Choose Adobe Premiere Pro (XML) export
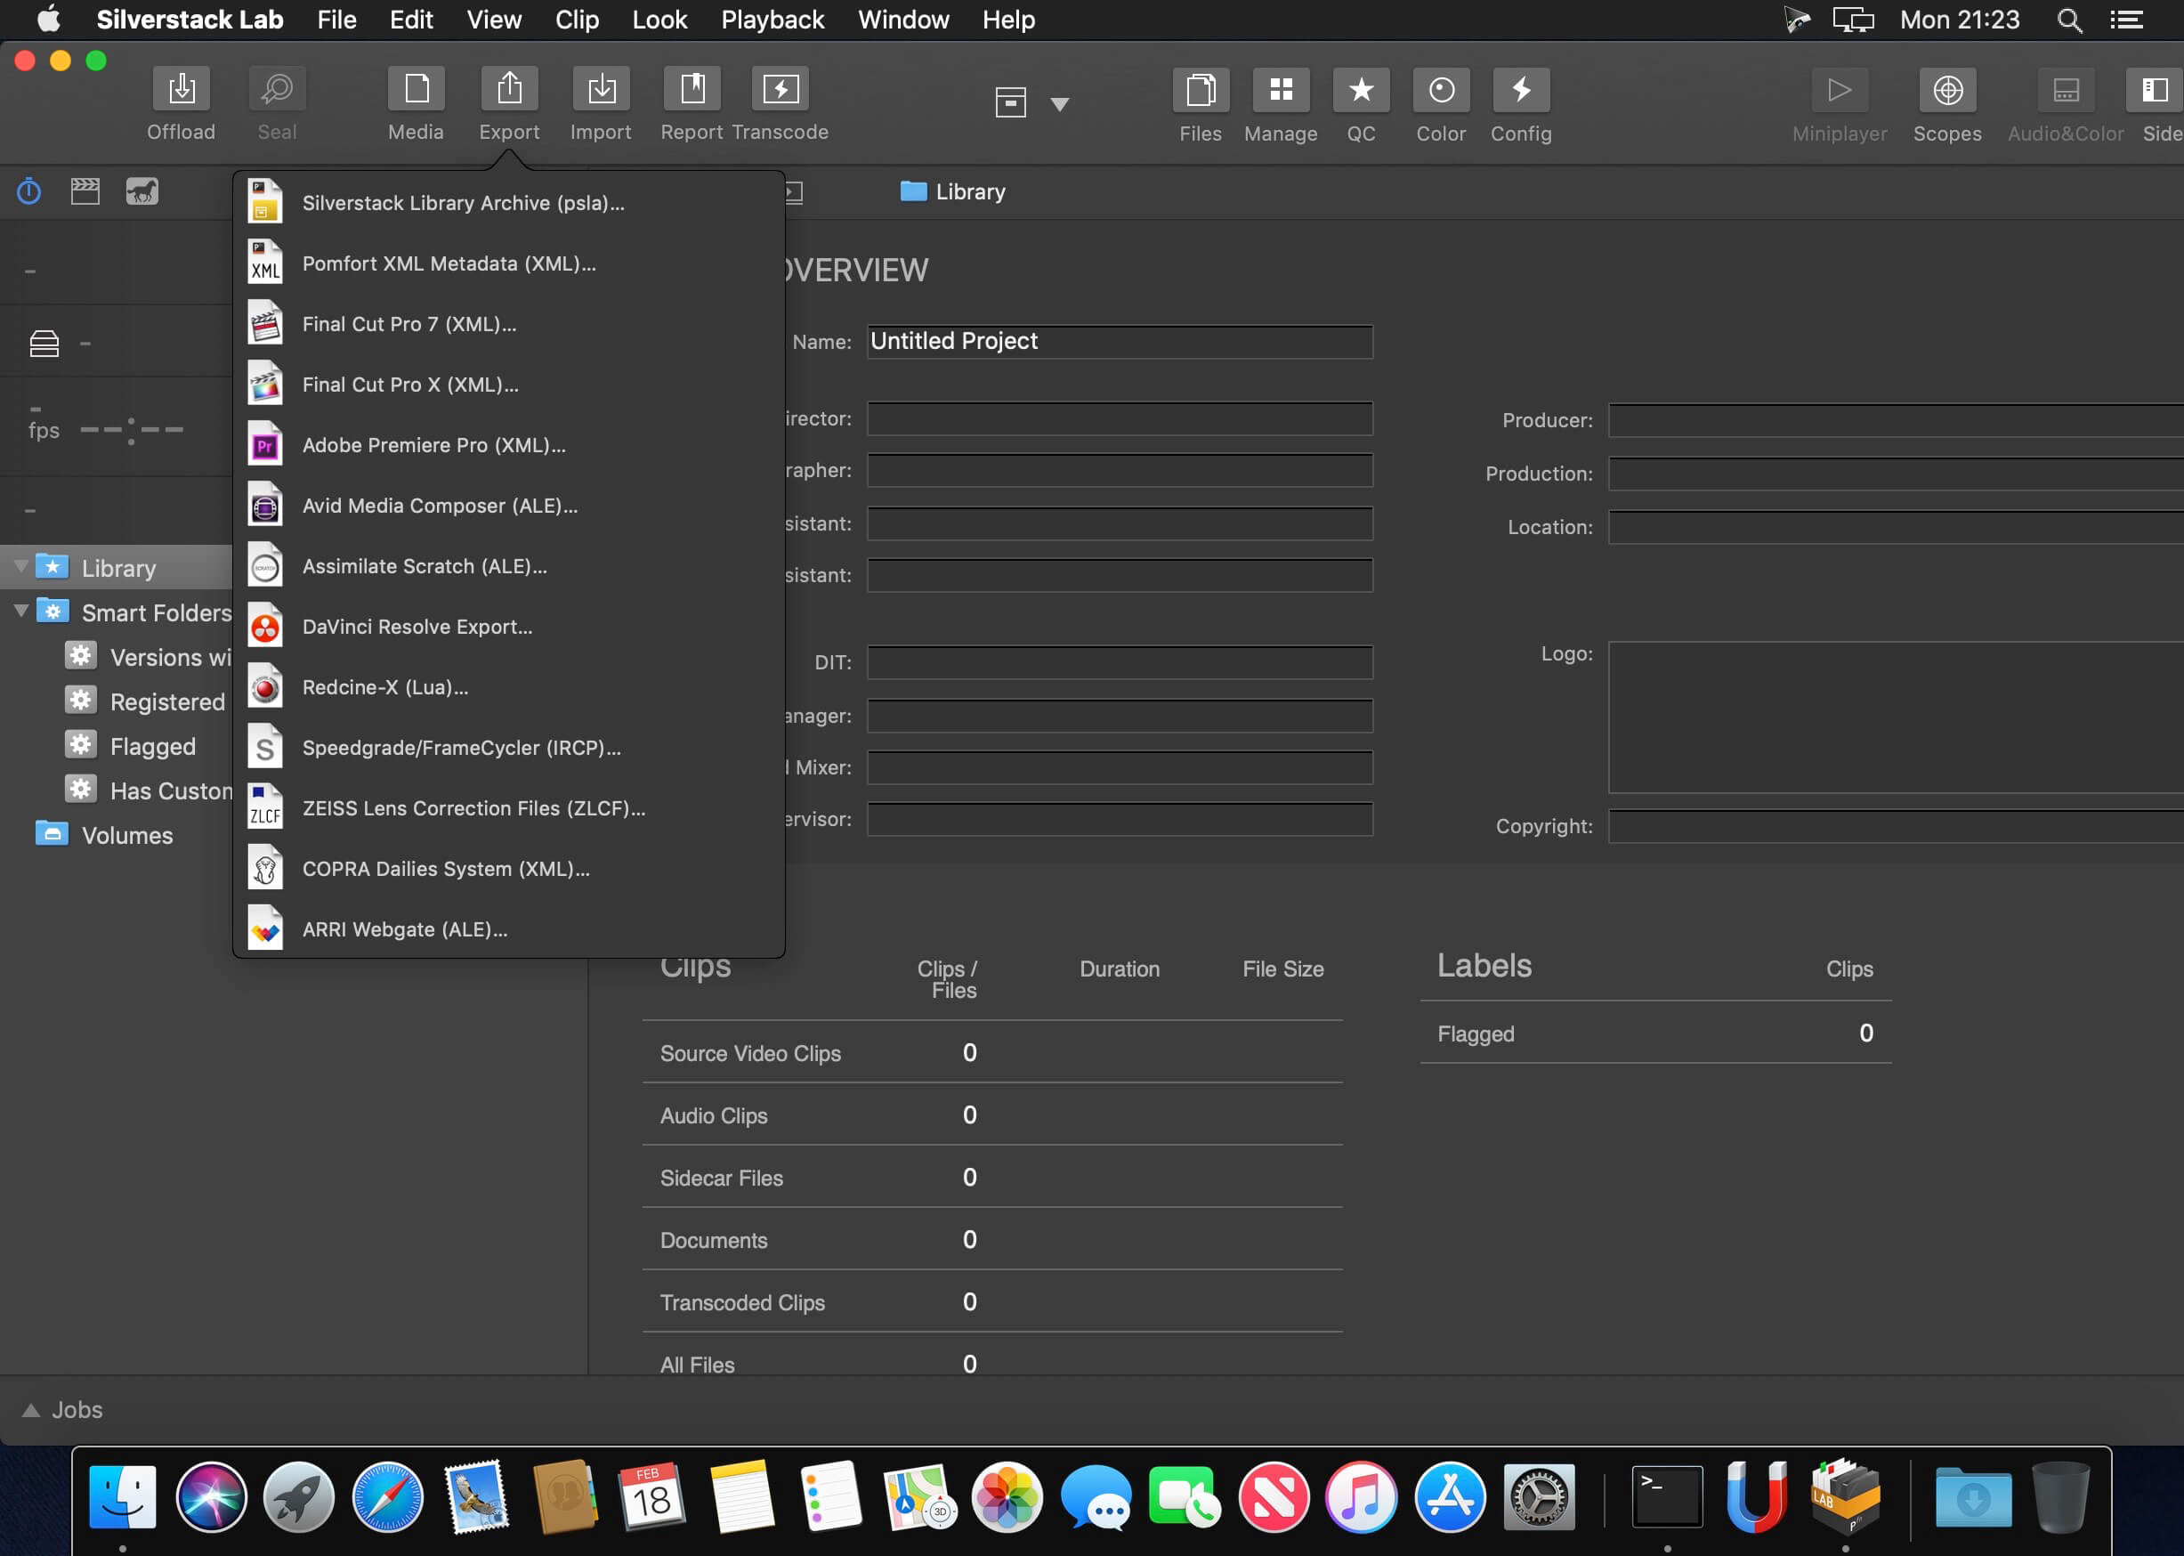The height and width of the screenshot is (1556, 2184). pyautogui.click(x=509, y=446)
